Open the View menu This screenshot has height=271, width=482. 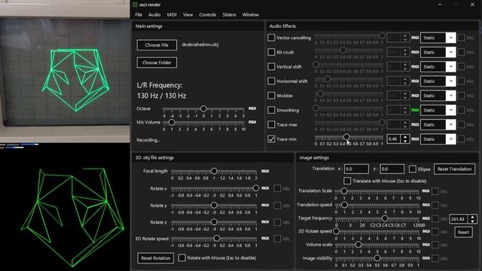[x=188, y=15]
